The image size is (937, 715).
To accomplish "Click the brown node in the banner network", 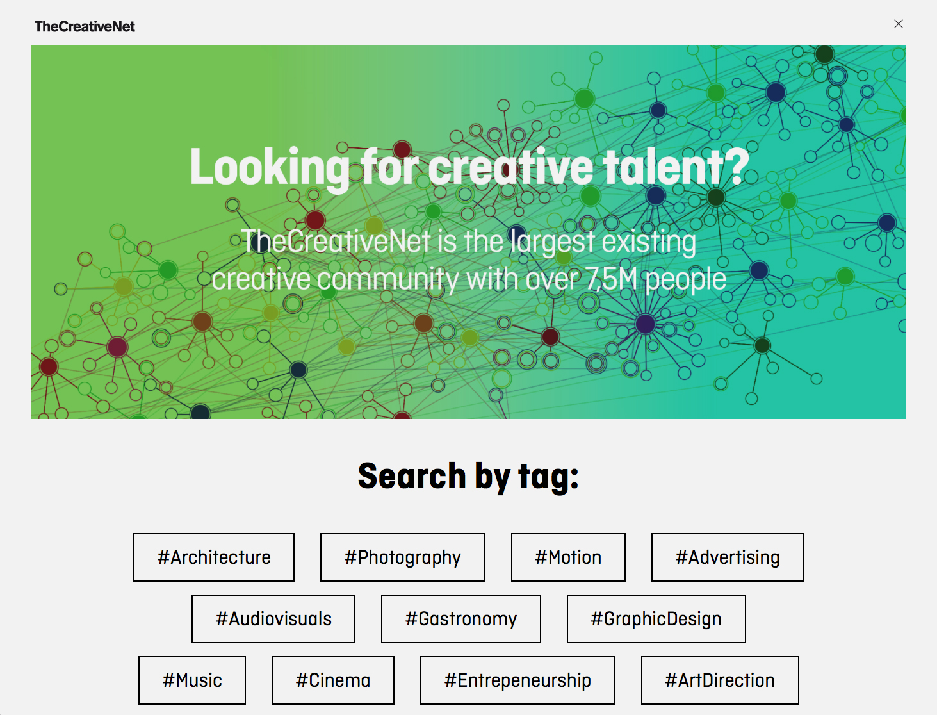I will click(x=202, y=321).
